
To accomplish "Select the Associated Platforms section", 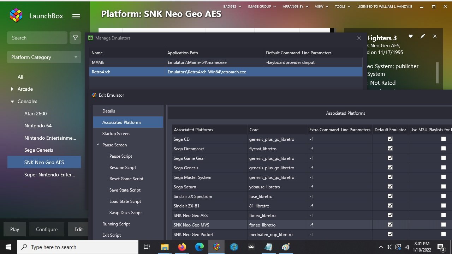I will tap(128, 122).
